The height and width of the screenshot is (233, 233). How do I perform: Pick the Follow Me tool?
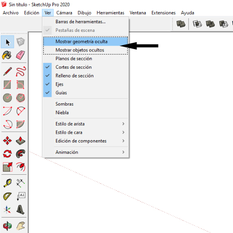click(x=20, y=154)
